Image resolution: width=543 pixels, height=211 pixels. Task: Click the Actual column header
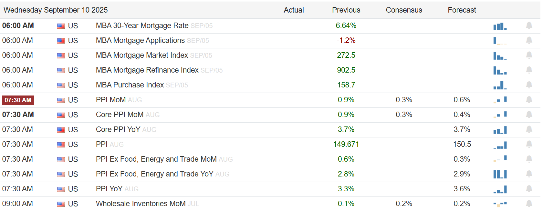point(294,10)
